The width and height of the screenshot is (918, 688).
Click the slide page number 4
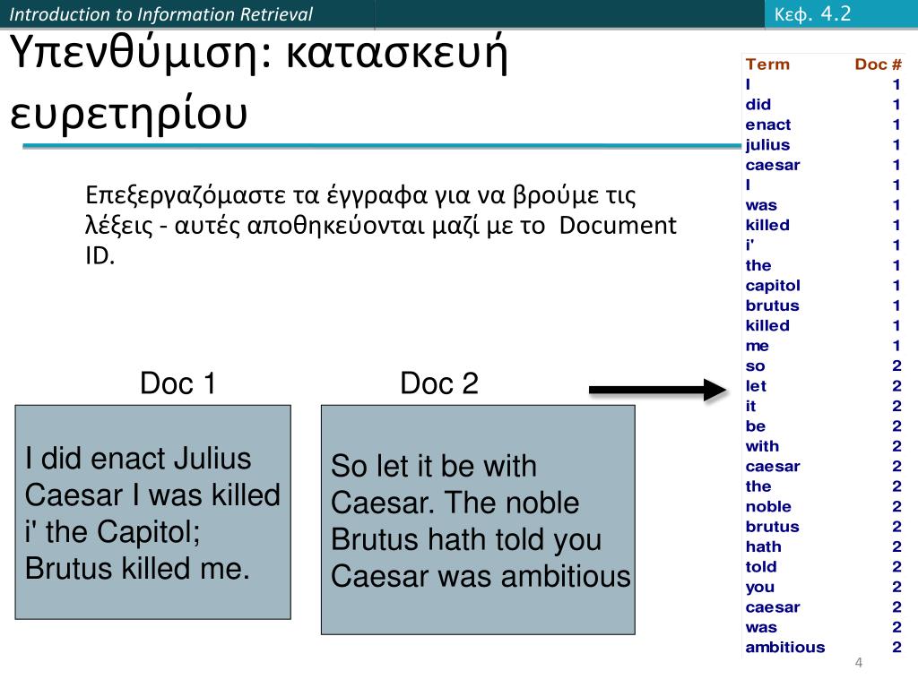pyautogui.click(x=858, y=663)
